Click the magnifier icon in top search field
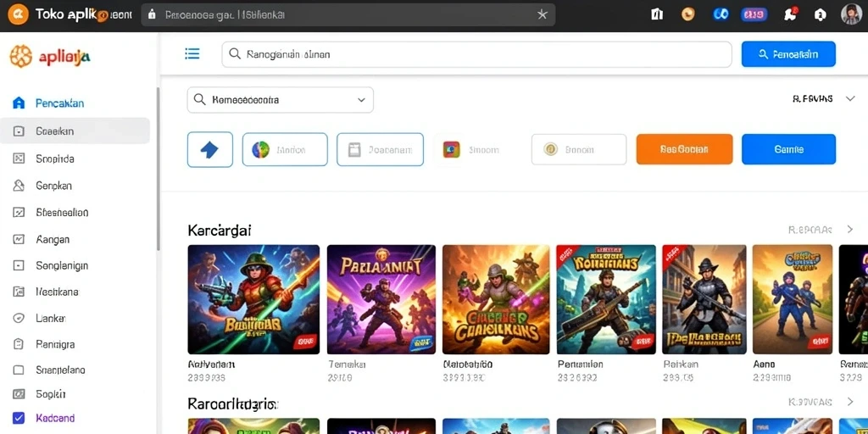The image size is (868, 434). pyautogui.click(x=235, y=53)
